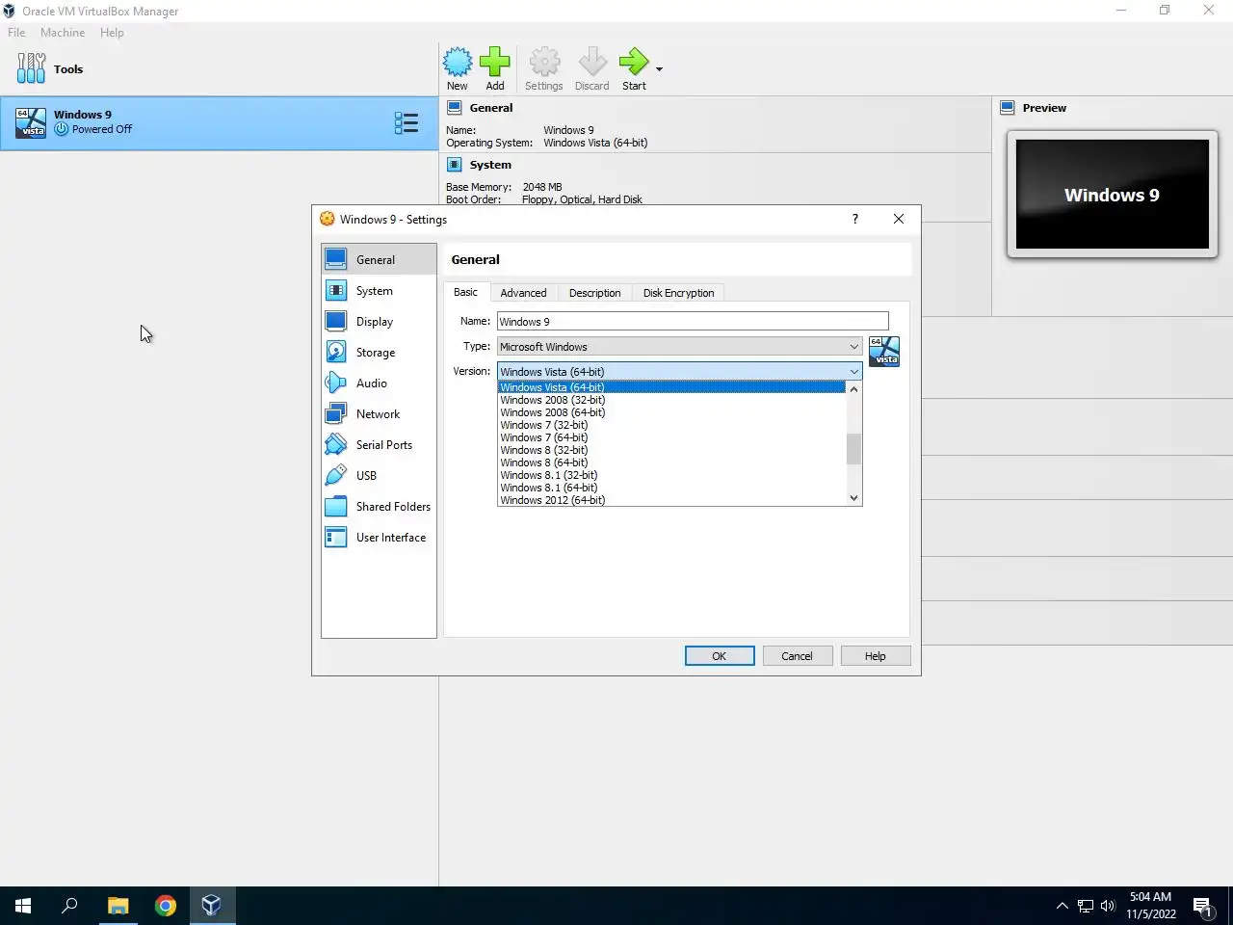The image size is (1233, 925).
Task: Switch to the Advanced tab
Action: point(523,293)
